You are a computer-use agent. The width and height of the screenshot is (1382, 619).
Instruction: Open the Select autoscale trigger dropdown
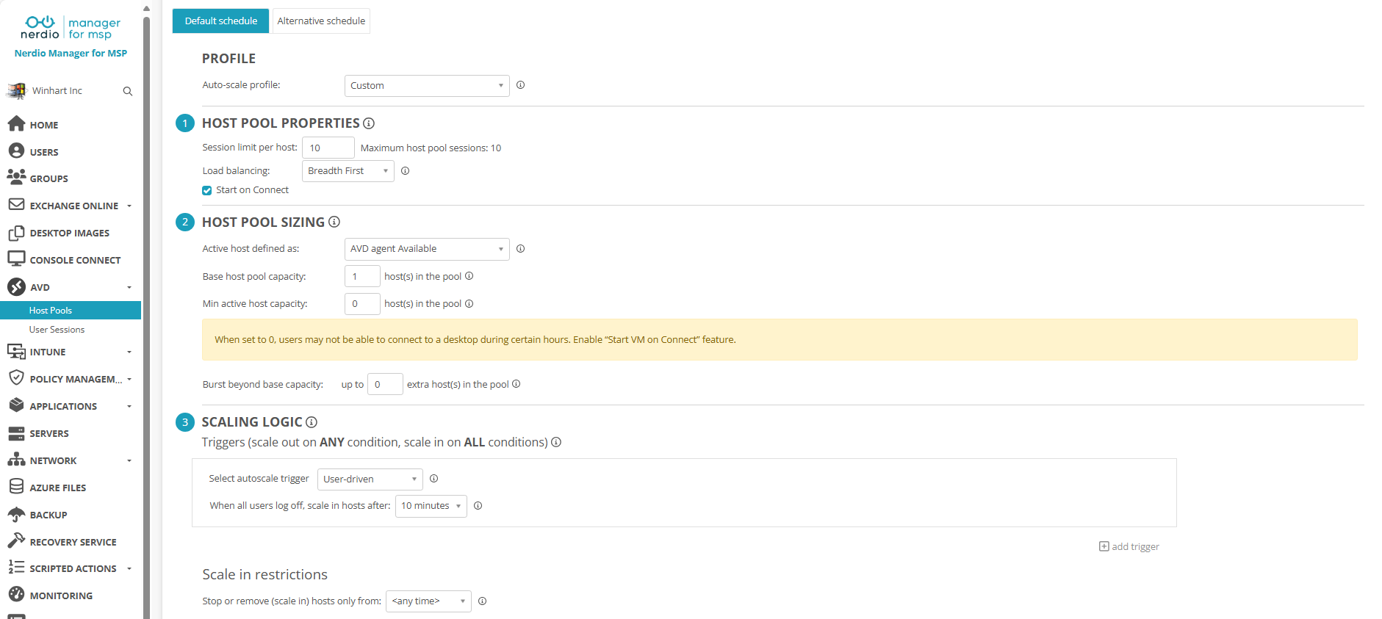370,479
